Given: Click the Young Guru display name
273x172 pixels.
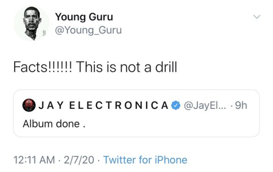Looking at the screenshot, I should pos(84,17).
